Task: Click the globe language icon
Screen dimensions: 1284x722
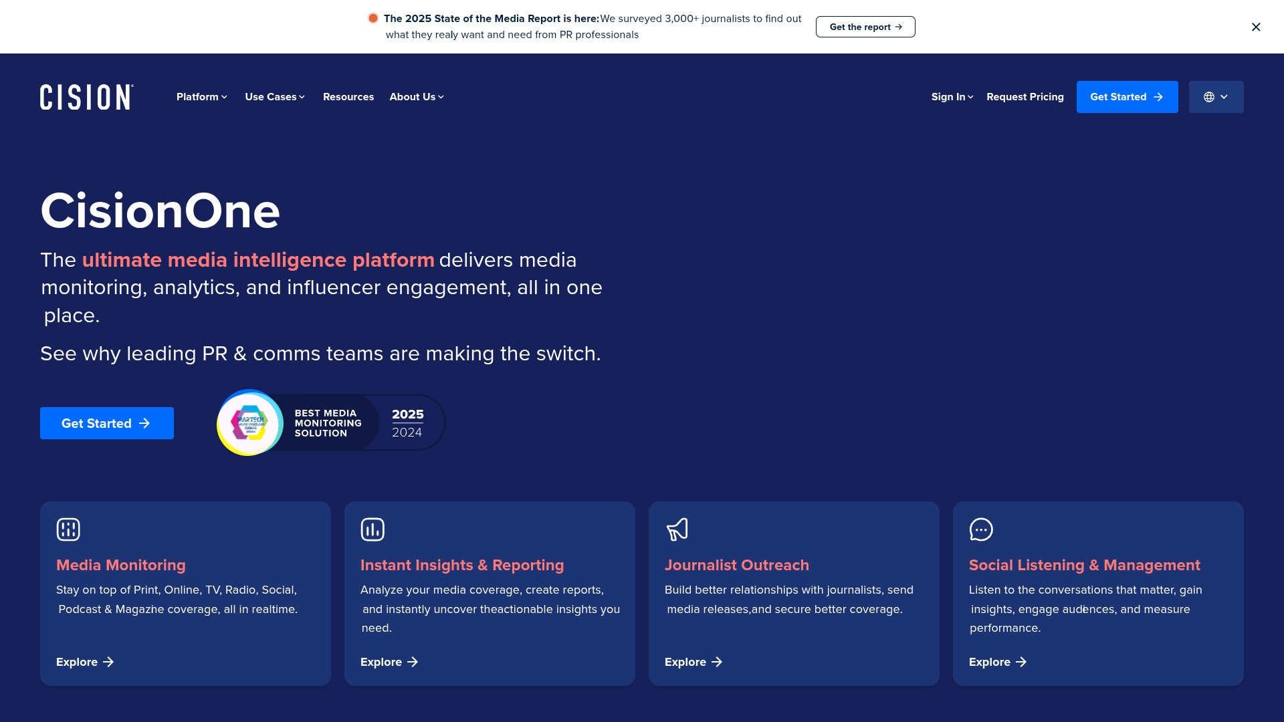Action: pos(1209,97)
